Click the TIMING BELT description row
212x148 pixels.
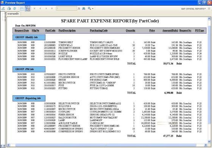click(x=66, y=42)
